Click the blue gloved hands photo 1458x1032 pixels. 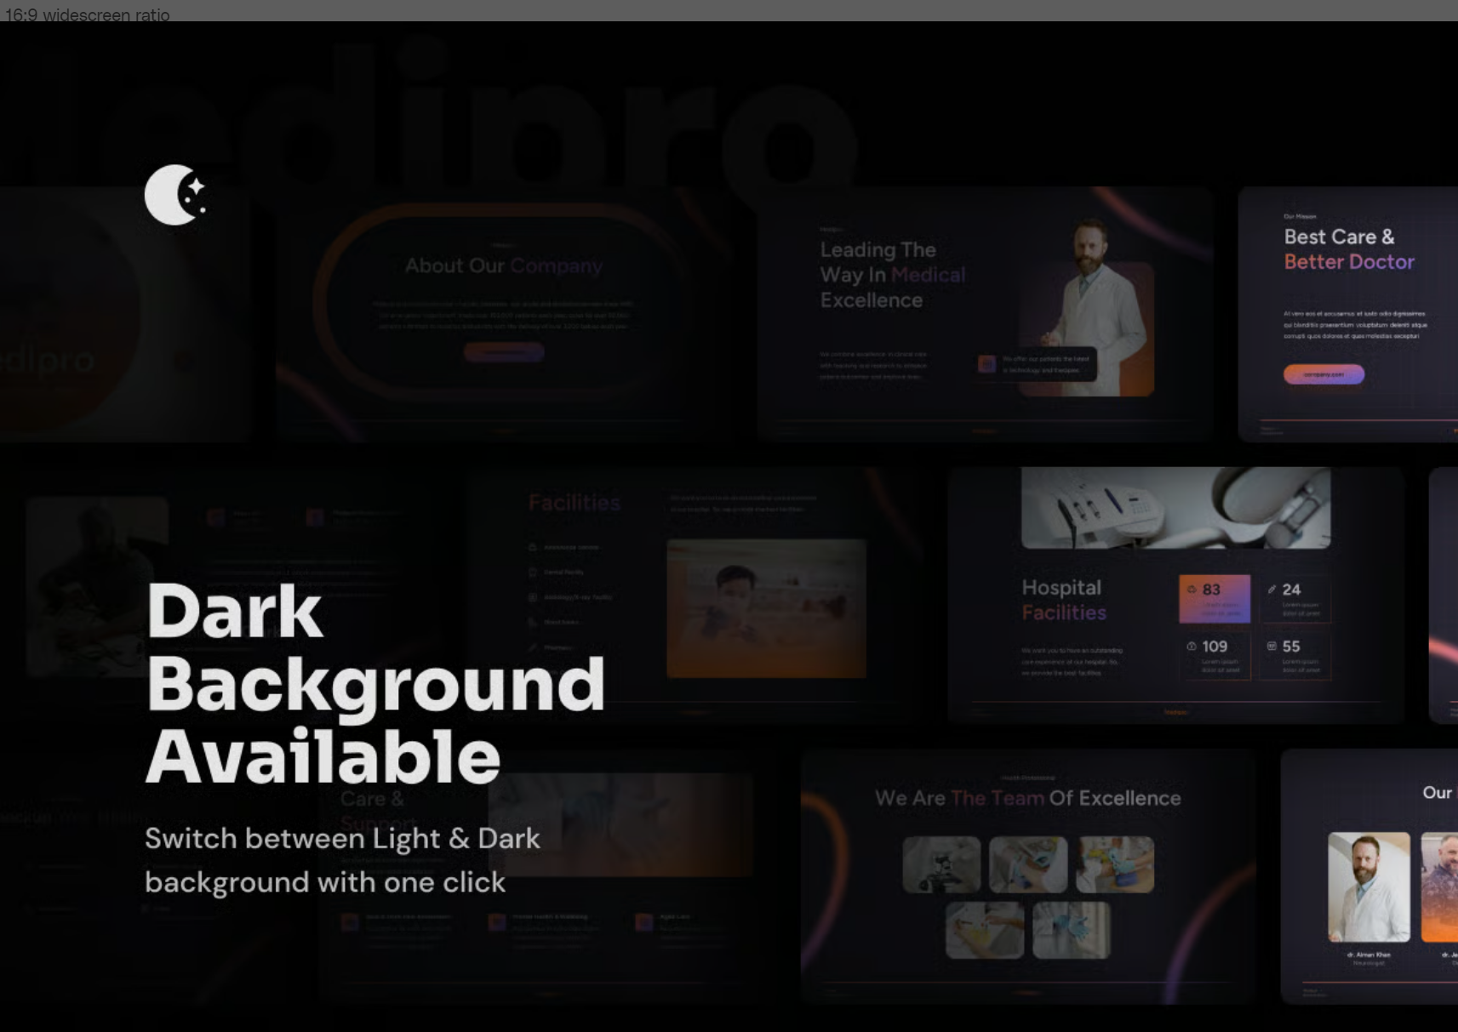pos(1072,931)
